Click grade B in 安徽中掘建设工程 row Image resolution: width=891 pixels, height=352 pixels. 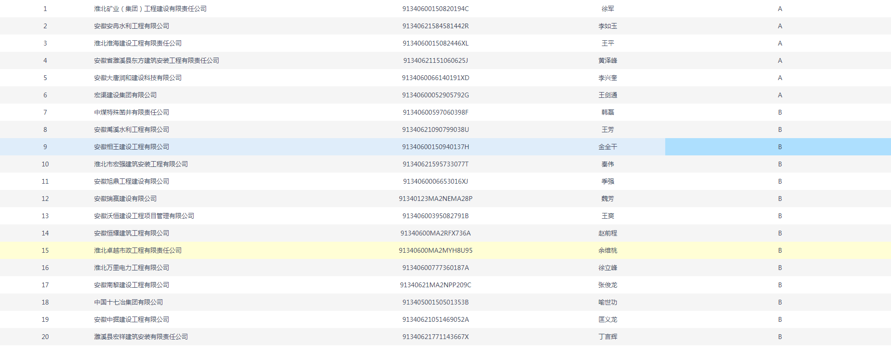click(x=780, y=319)
